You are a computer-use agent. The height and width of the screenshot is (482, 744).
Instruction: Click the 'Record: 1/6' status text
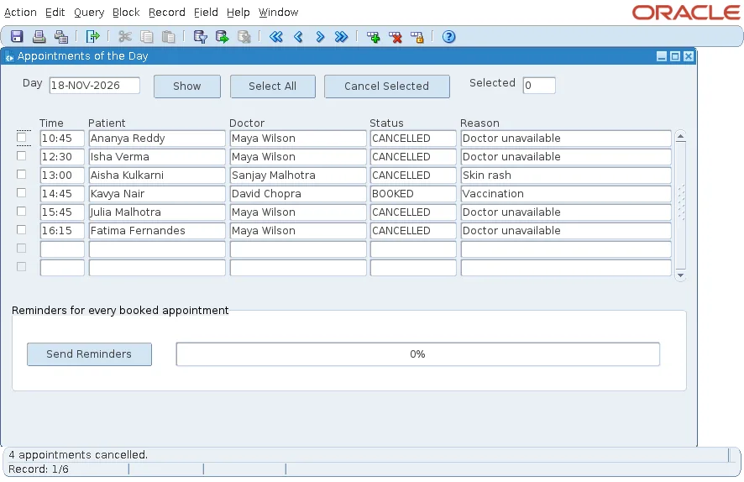[39, 469]
